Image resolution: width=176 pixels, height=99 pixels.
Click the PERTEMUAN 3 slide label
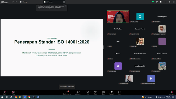52,38
